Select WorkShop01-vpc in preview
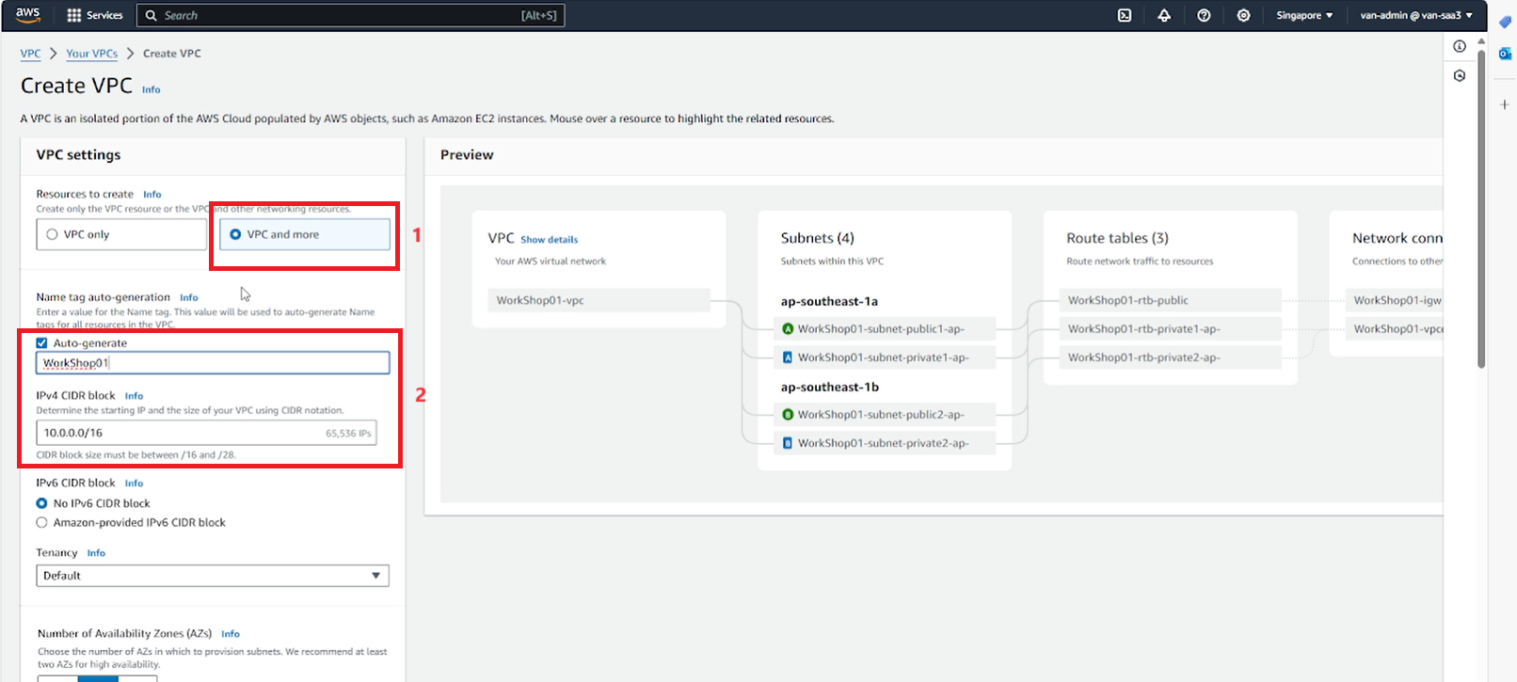This screenshot has height=682, width=1517. (599, 300)
